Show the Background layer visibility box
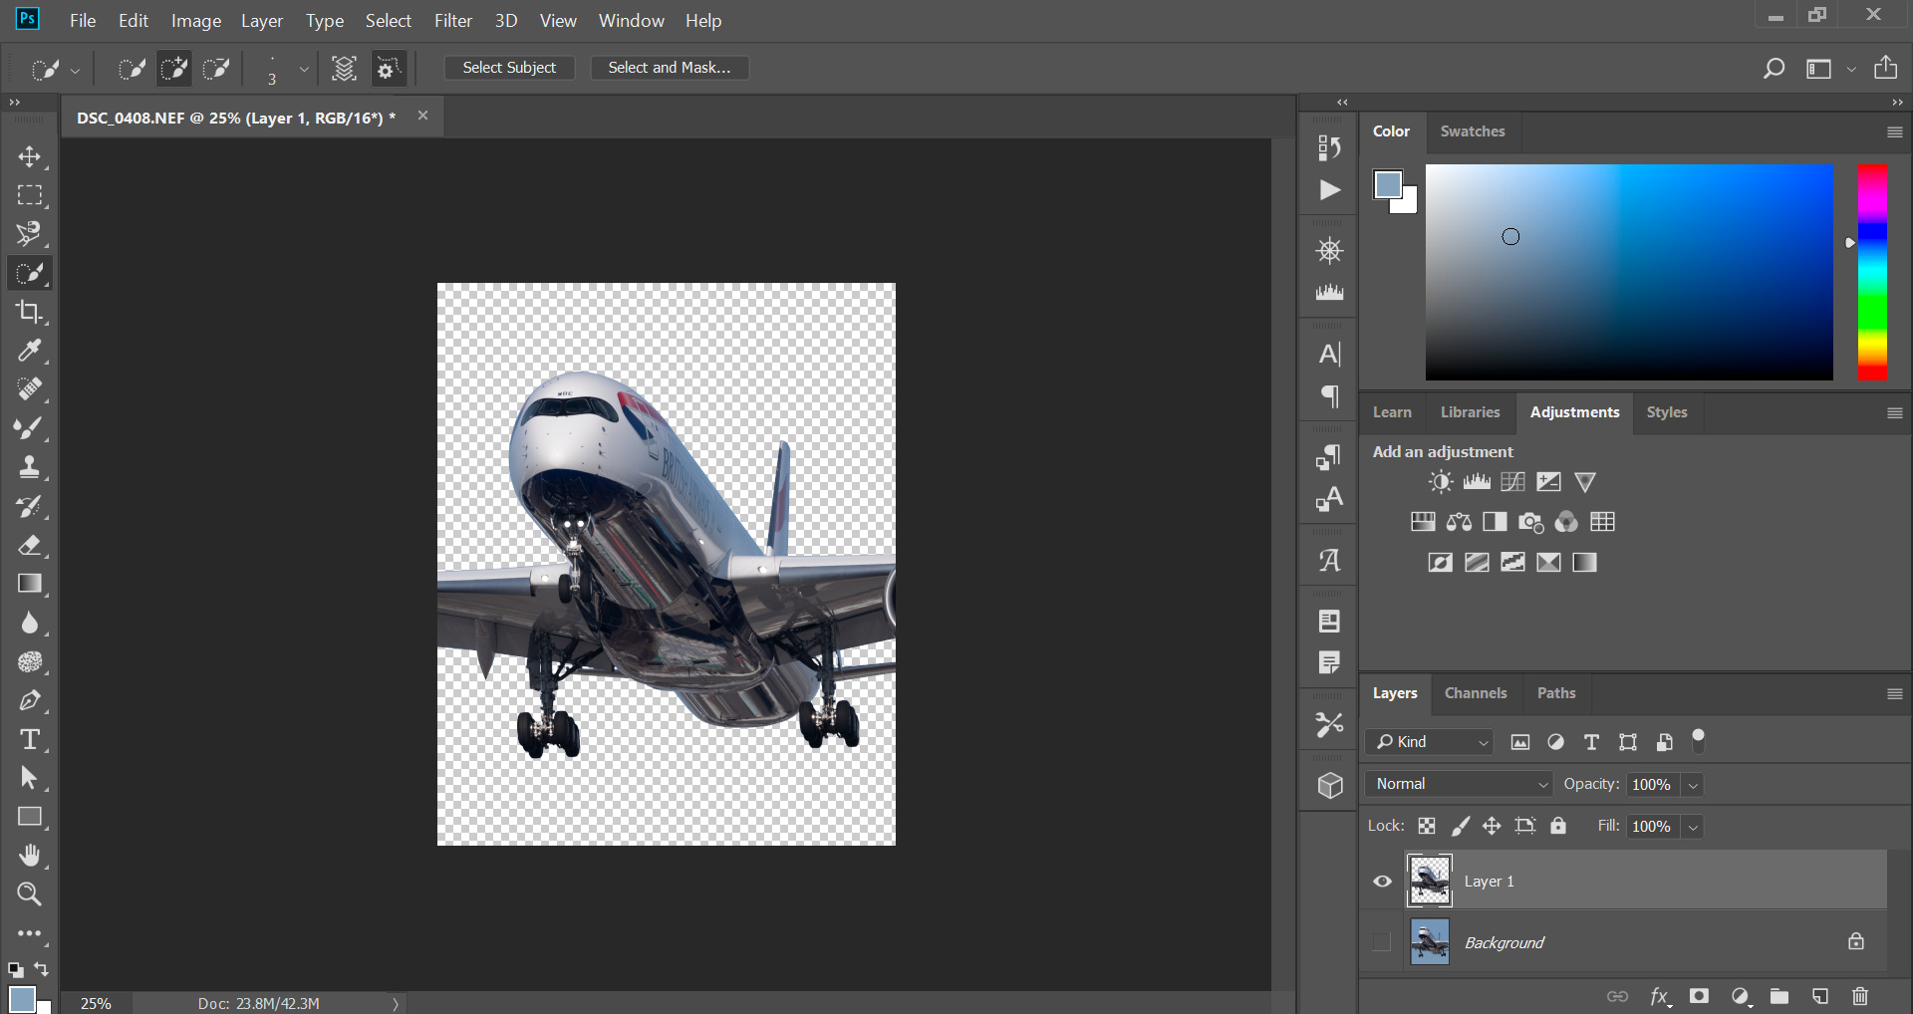 [1382, 942]
